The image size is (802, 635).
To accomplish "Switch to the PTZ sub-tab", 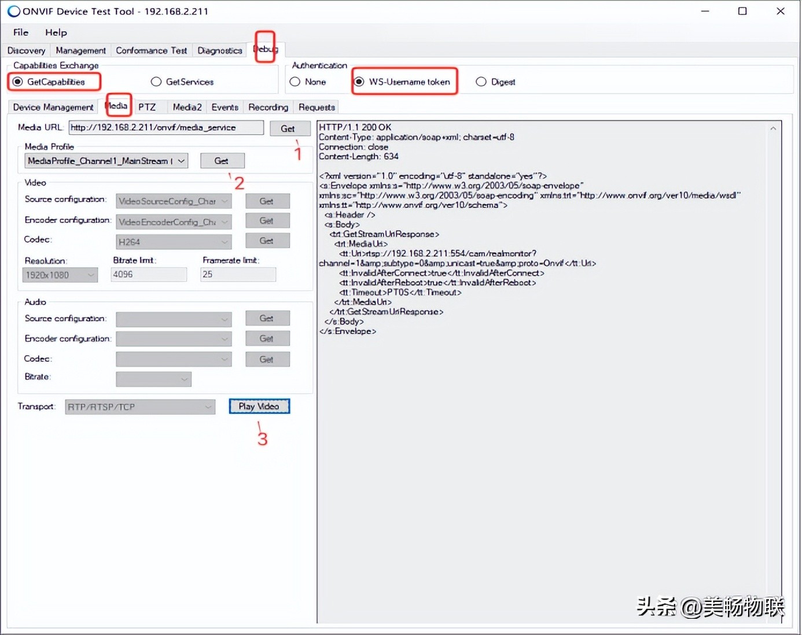I will pos(147,107).
